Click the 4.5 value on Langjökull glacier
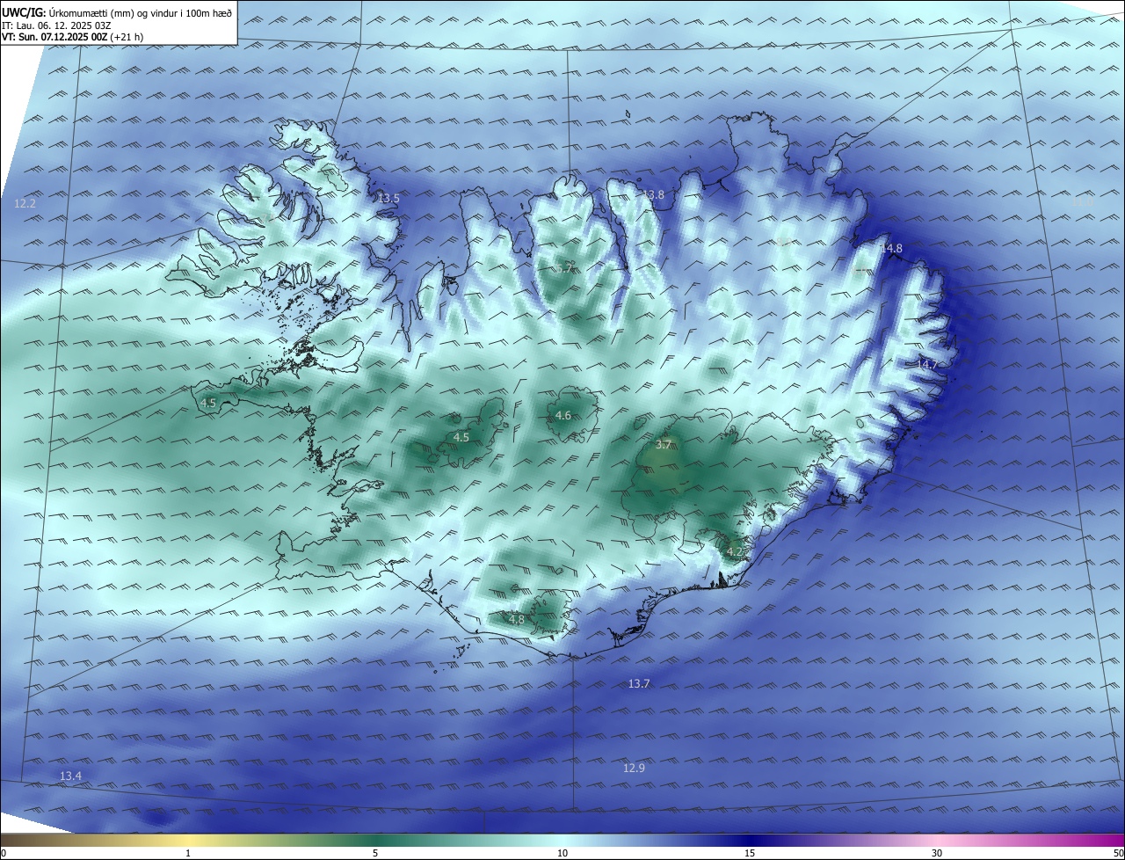 pyautogui.click(x=461, y=437)
